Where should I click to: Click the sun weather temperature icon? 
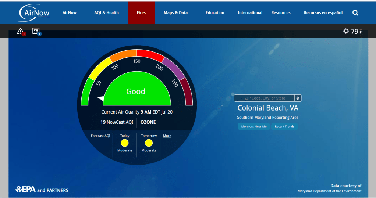(x=345, y=31)
